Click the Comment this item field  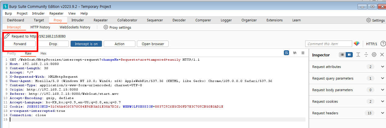click(328, 44)
